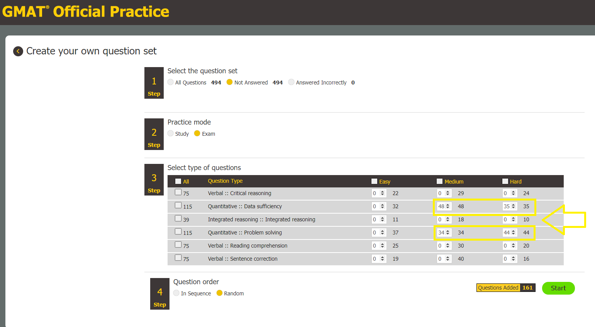Decrement Hard count for Problem solving
Screen dimensions: 595x327
click(514, 234)
